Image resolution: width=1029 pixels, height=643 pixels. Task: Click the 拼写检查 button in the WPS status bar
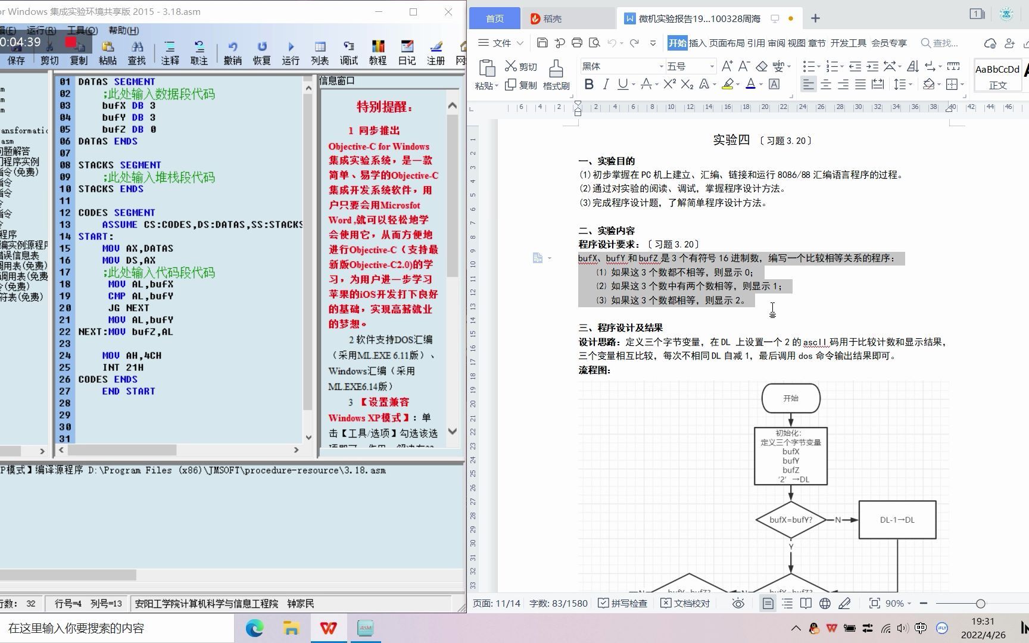click(622, 603)
